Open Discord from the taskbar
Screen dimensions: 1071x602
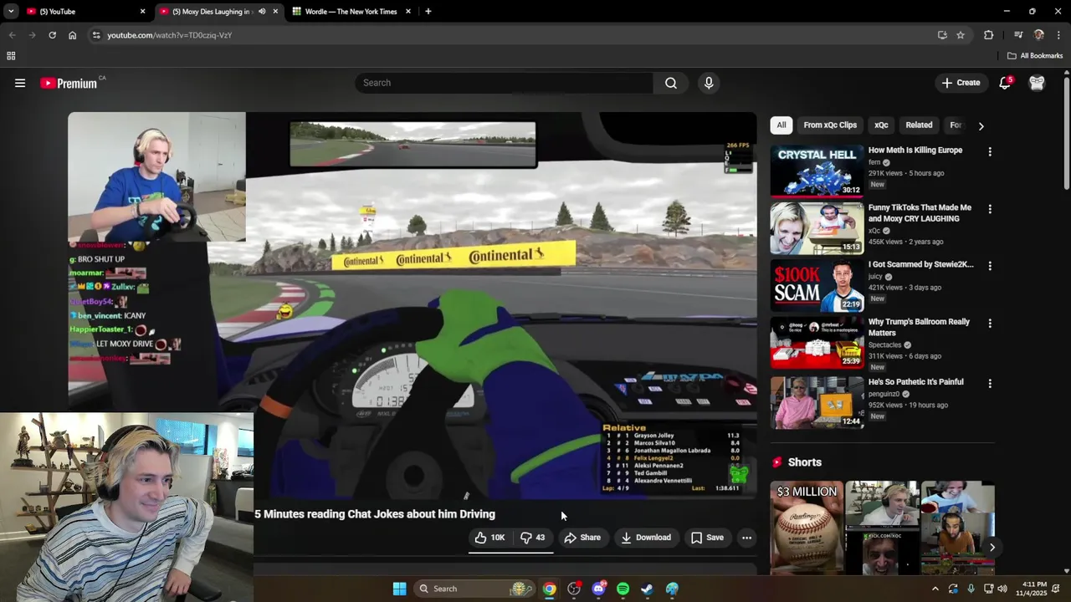click(x=598, y=589)
